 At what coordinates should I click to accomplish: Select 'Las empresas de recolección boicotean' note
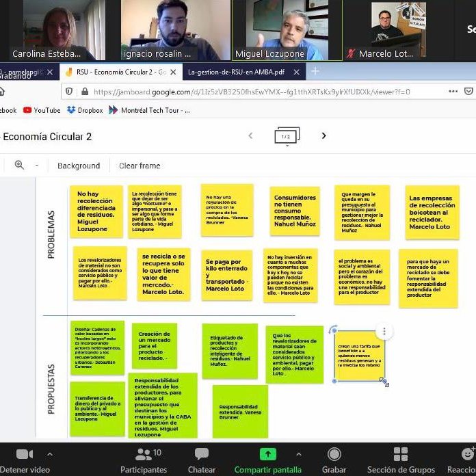(432, 213)
